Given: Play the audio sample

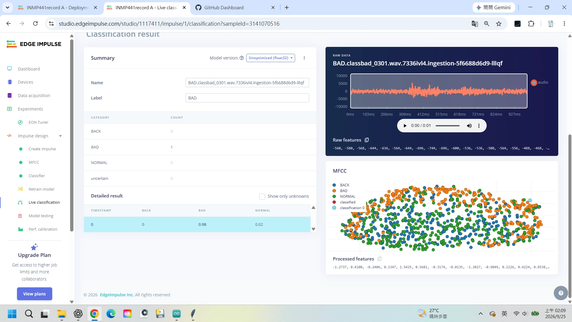Looking at the screenshot, I should (x=405, y=126).
